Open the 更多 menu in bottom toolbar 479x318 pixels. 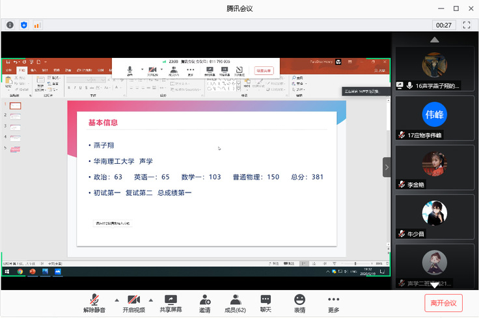tap(334, 302)
